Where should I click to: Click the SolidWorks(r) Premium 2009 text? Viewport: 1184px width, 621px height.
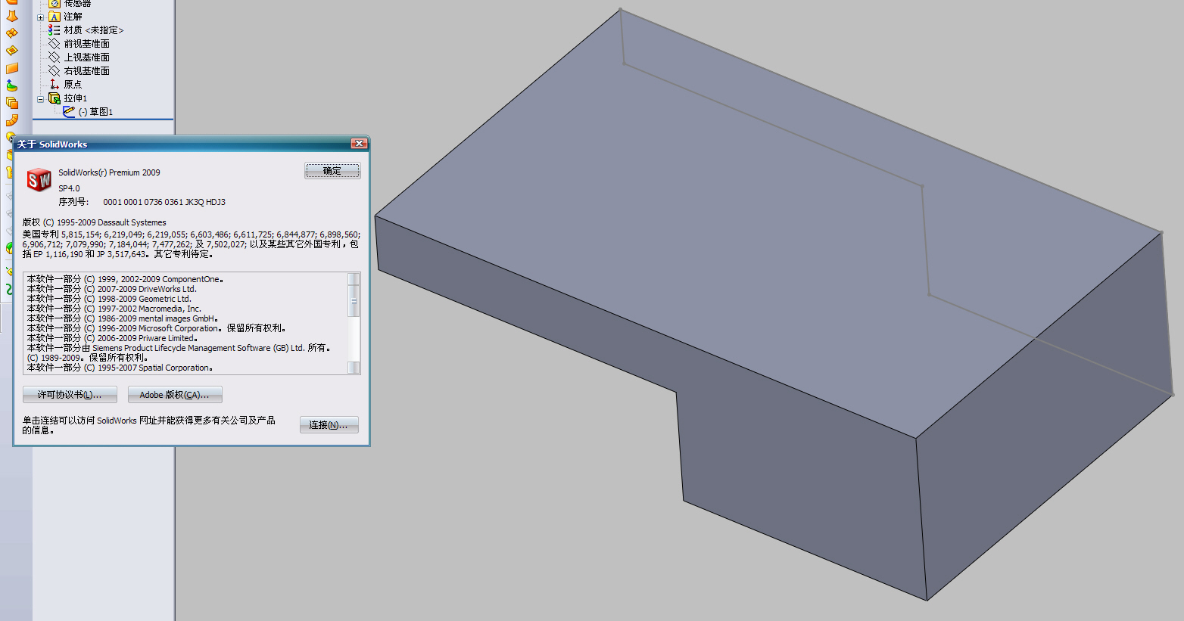coord(109,172)
